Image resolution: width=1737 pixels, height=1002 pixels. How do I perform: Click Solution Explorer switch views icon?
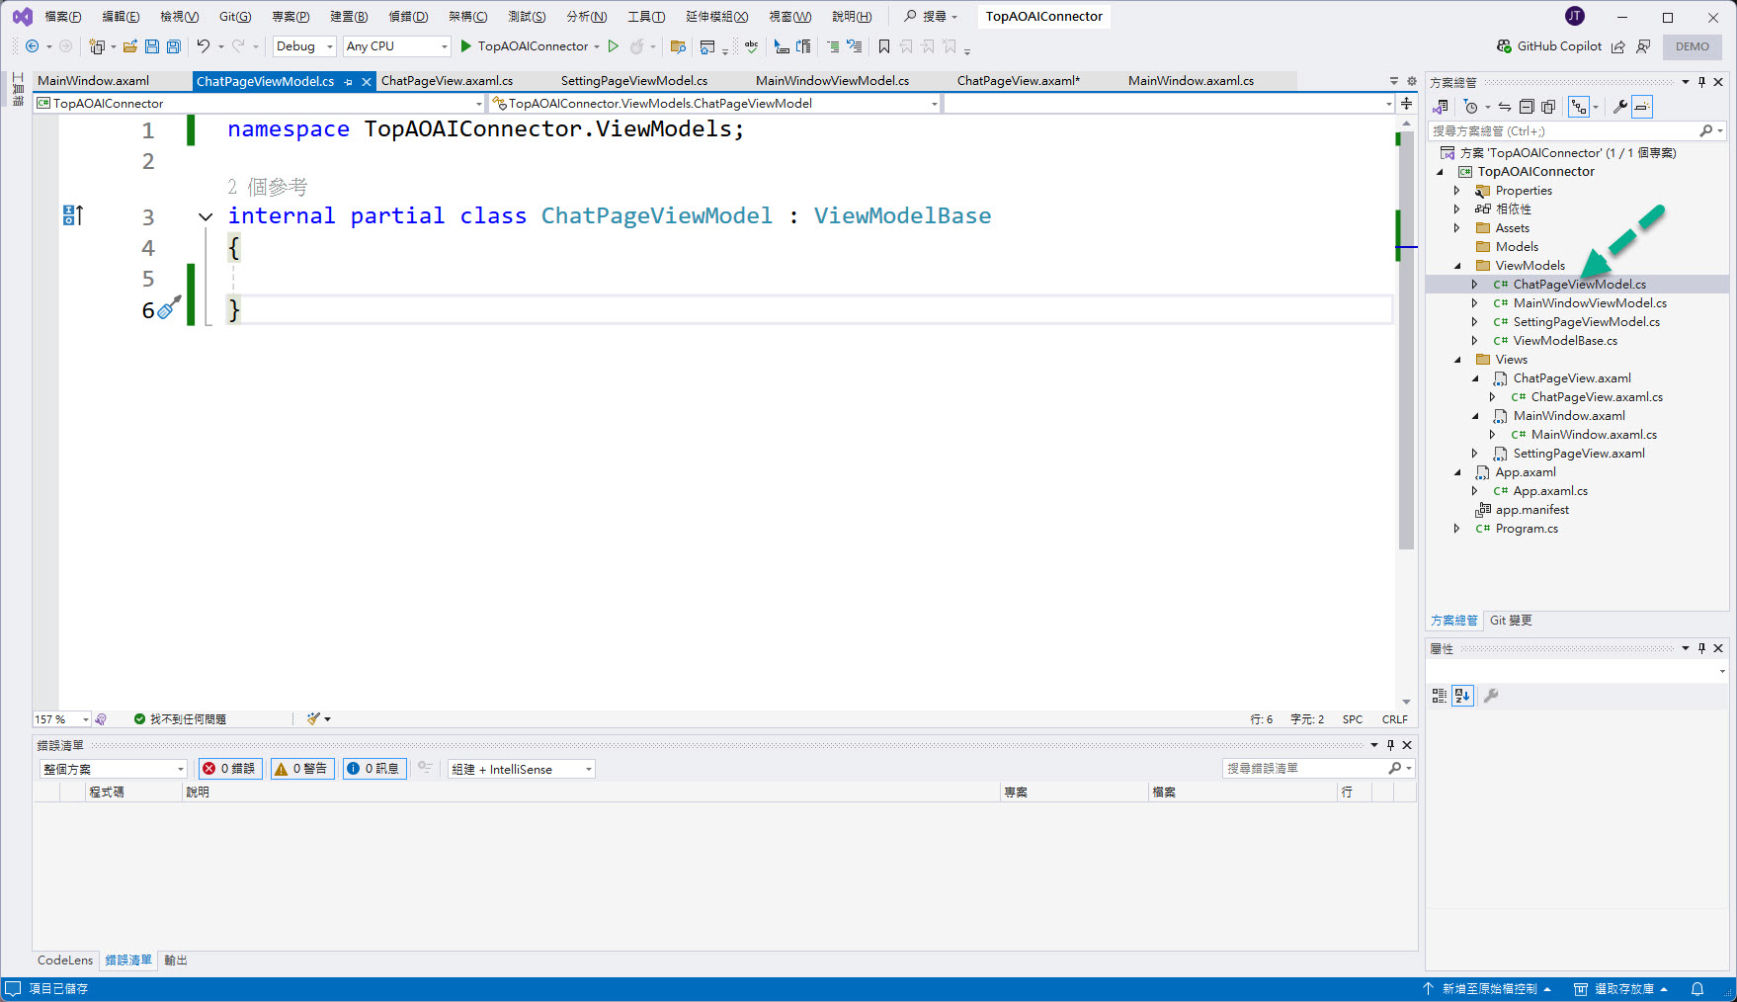(1441, 107)
